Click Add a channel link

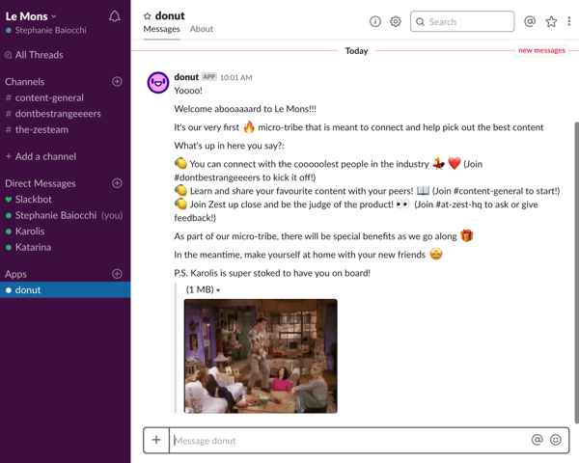click(x=45, y=156)
